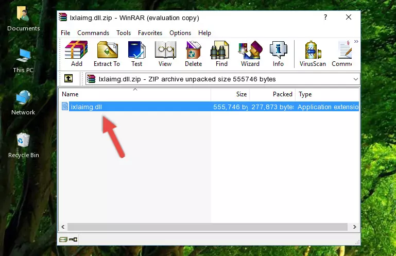This screenshot has width=396, height=256.
Task: Select the ixlaimg.dll file name
Action: pyautogui.click(x=87, y=107)
